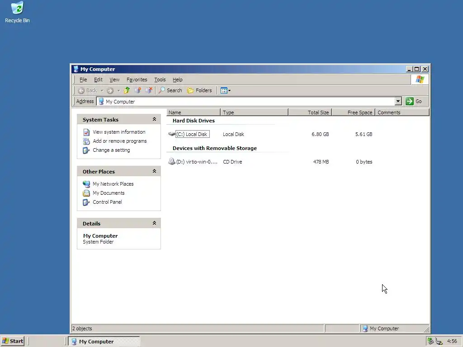This screenshot has height=347, width=463.
Task: Toggle the Folders pane button
Action: 199,90
